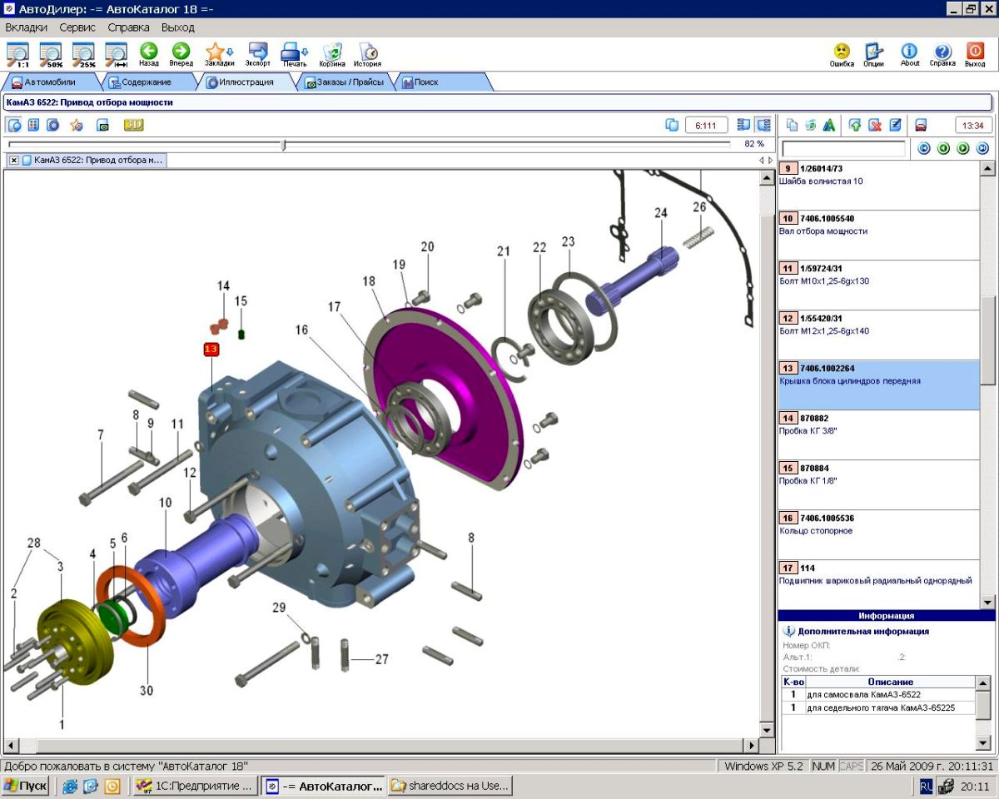Click the overlapping squares icon near 6:111

click(x=673, y=126)
